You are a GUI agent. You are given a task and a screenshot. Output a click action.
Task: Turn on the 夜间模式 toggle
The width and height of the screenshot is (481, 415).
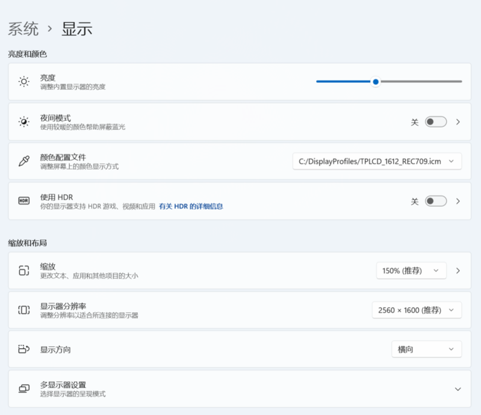(435, 122)
